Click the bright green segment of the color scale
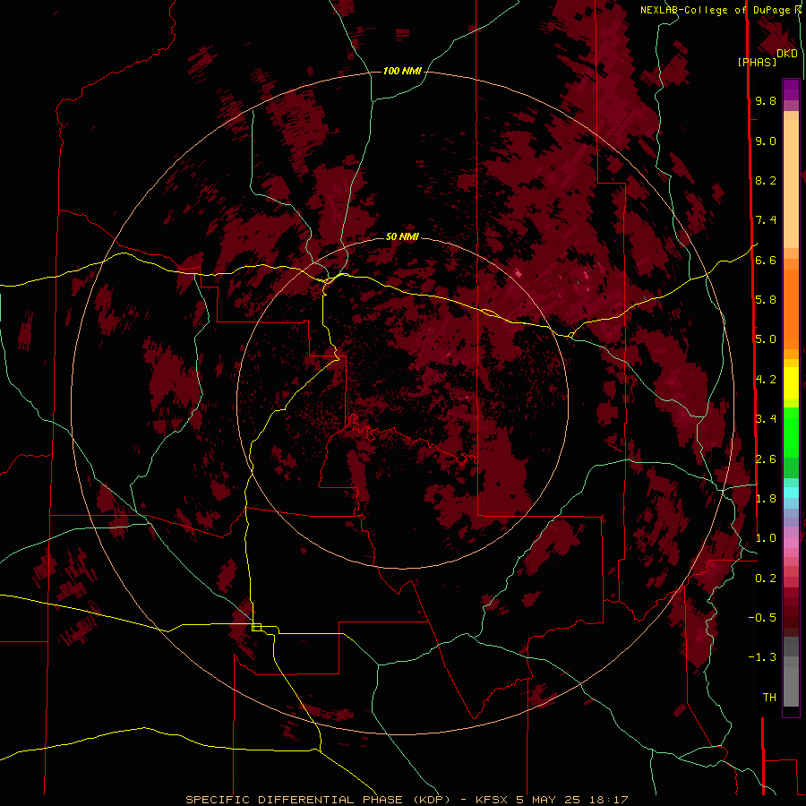This screenshot has width=806, height=806. (x=791, y=432)
